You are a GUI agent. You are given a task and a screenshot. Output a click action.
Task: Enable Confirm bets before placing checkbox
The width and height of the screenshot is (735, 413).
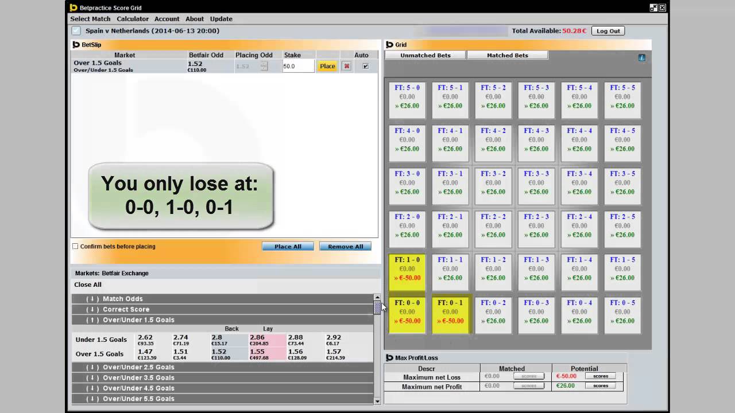pyautogui.click(x=75, y=247)
